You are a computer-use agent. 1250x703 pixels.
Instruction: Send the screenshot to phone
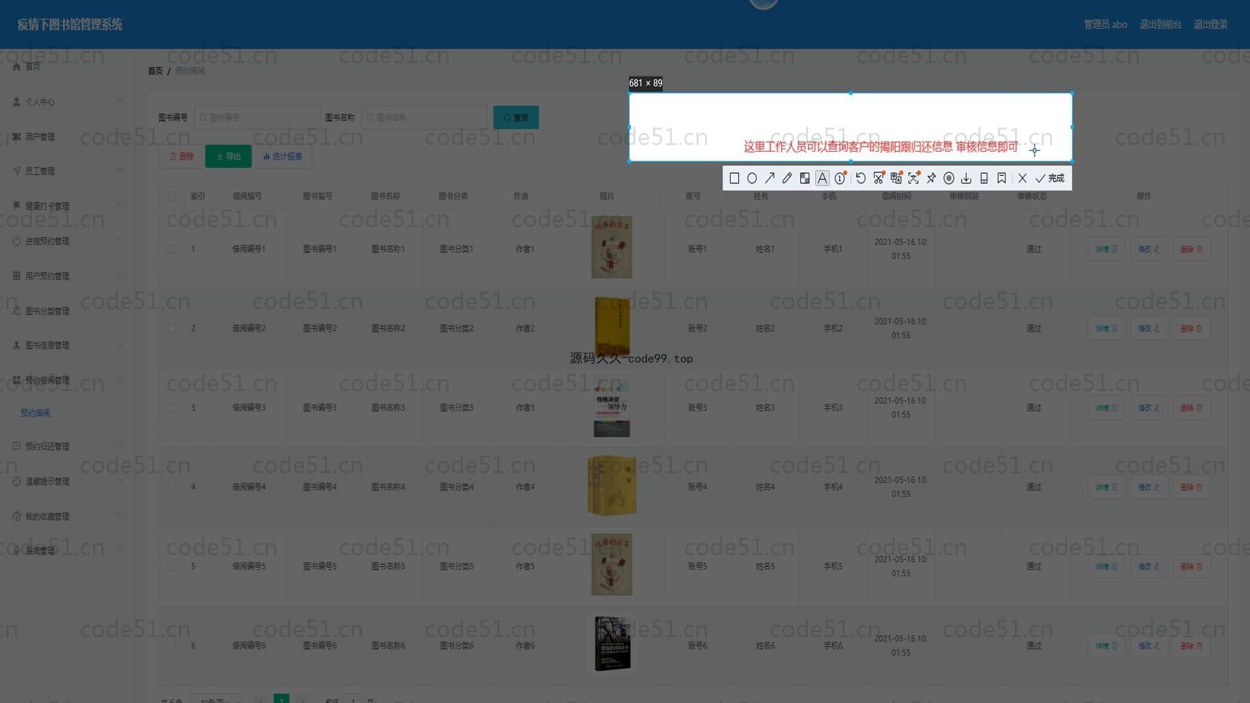point(984,178)
